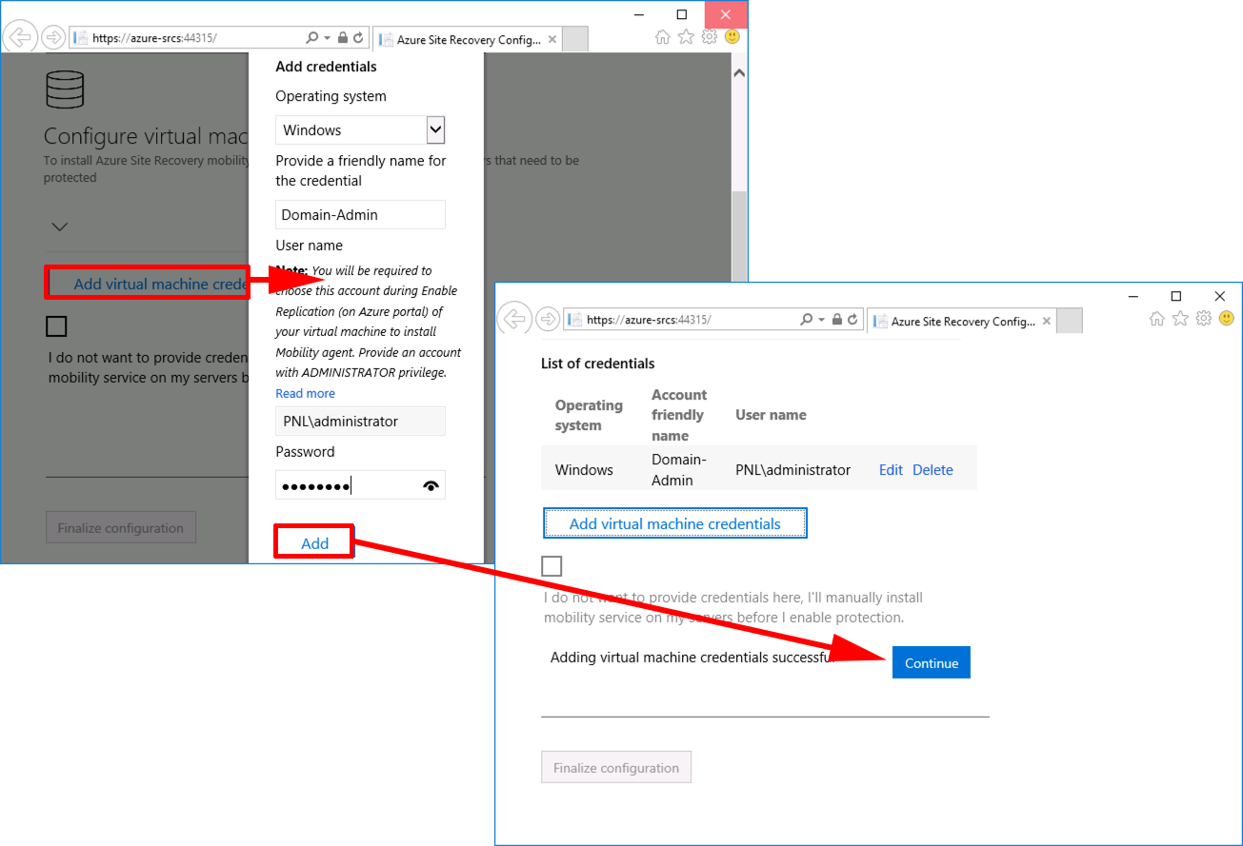Screen dimensions: 1243x846
Task: Click Finalize configuration button in right window
Action: click(x=616, y=767)
